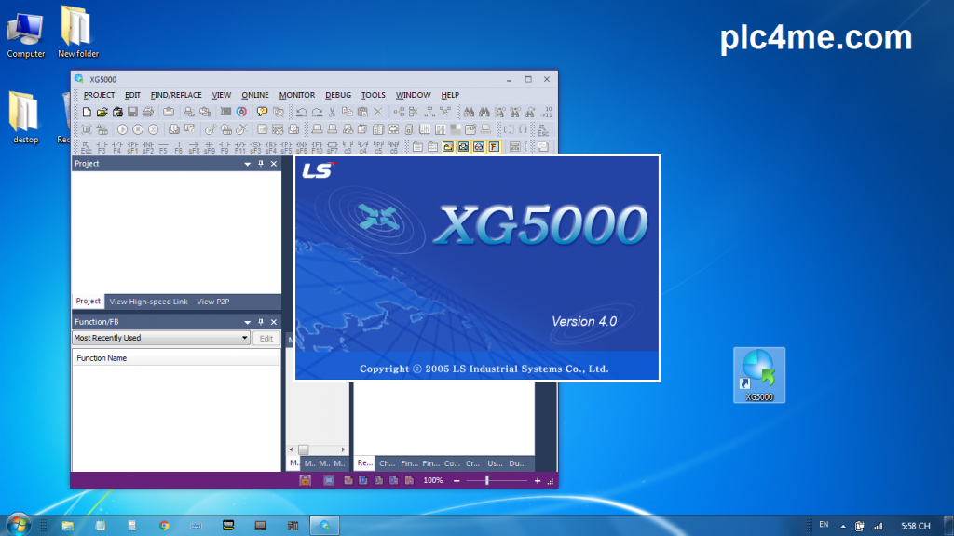Click the Open Project folder icon
The height and width of the screenshot is (536, 954).
102,112
